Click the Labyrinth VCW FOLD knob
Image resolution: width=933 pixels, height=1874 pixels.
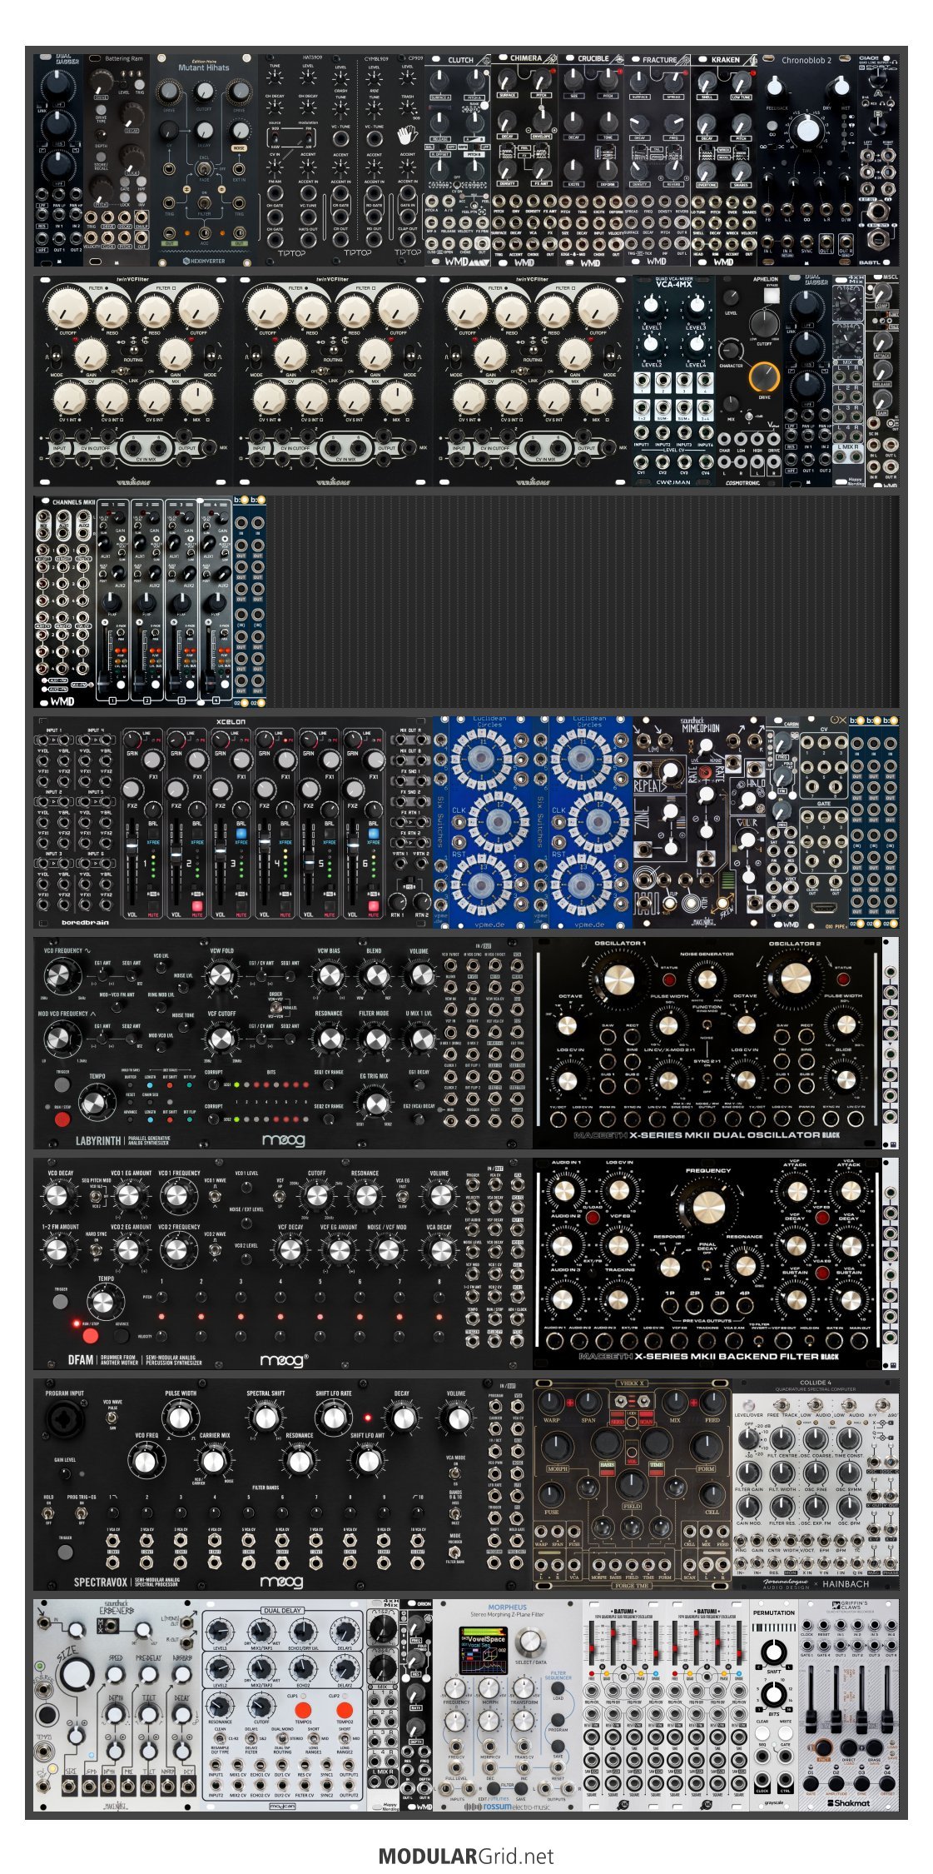221,974
